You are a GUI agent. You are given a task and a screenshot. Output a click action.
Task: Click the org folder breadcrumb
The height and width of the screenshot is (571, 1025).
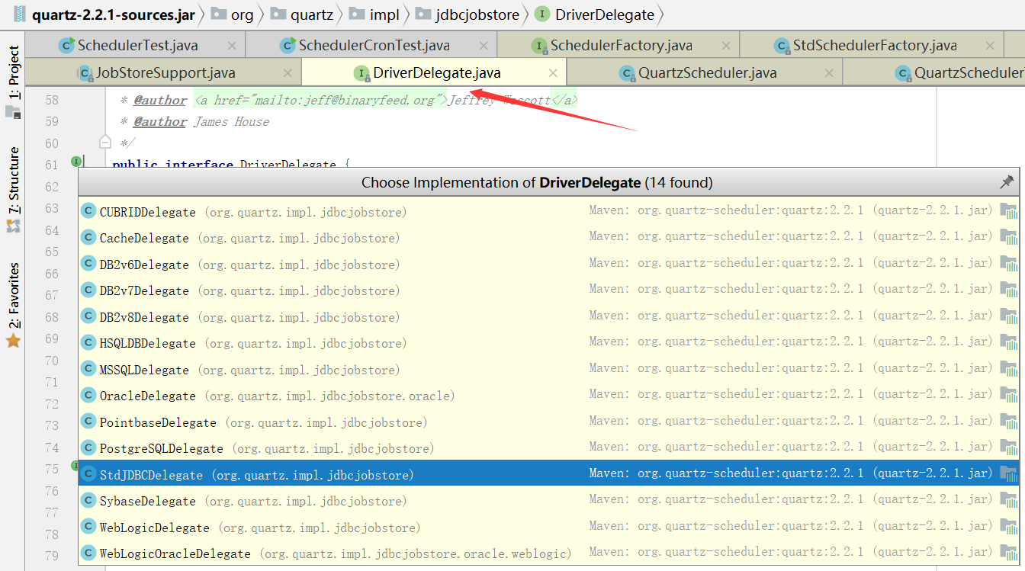pos(233,14)
